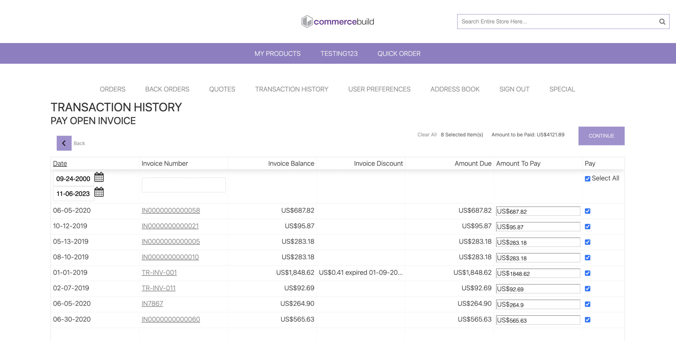
Task: Open invoice IN0000000000060 link
Action: click(171, 319)
